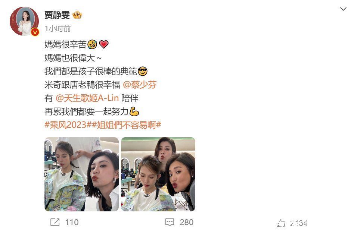This screenshot has height=230, width=357.
Task: Open the comments speech bubble icon
Action: [x=170, y=222]
